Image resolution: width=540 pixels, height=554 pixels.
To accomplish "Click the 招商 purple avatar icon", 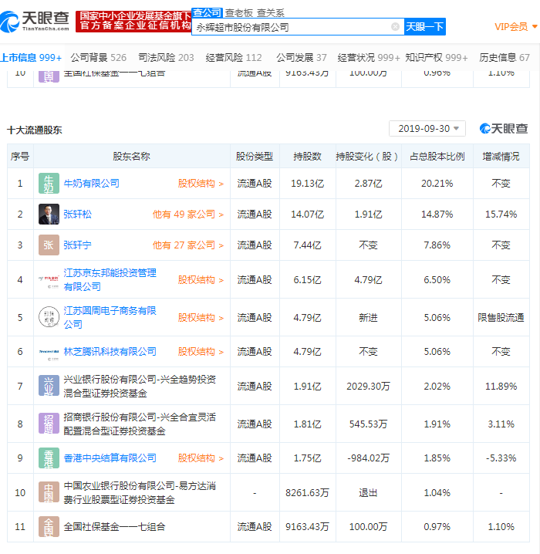I will pyautogui.click(x=49, y=424).
